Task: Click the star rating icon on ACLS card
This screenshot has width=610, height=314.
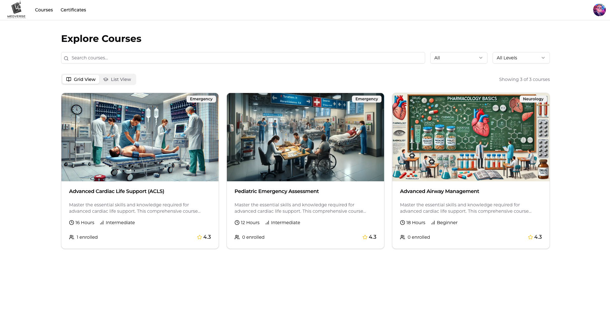Action: pos(200,237)
